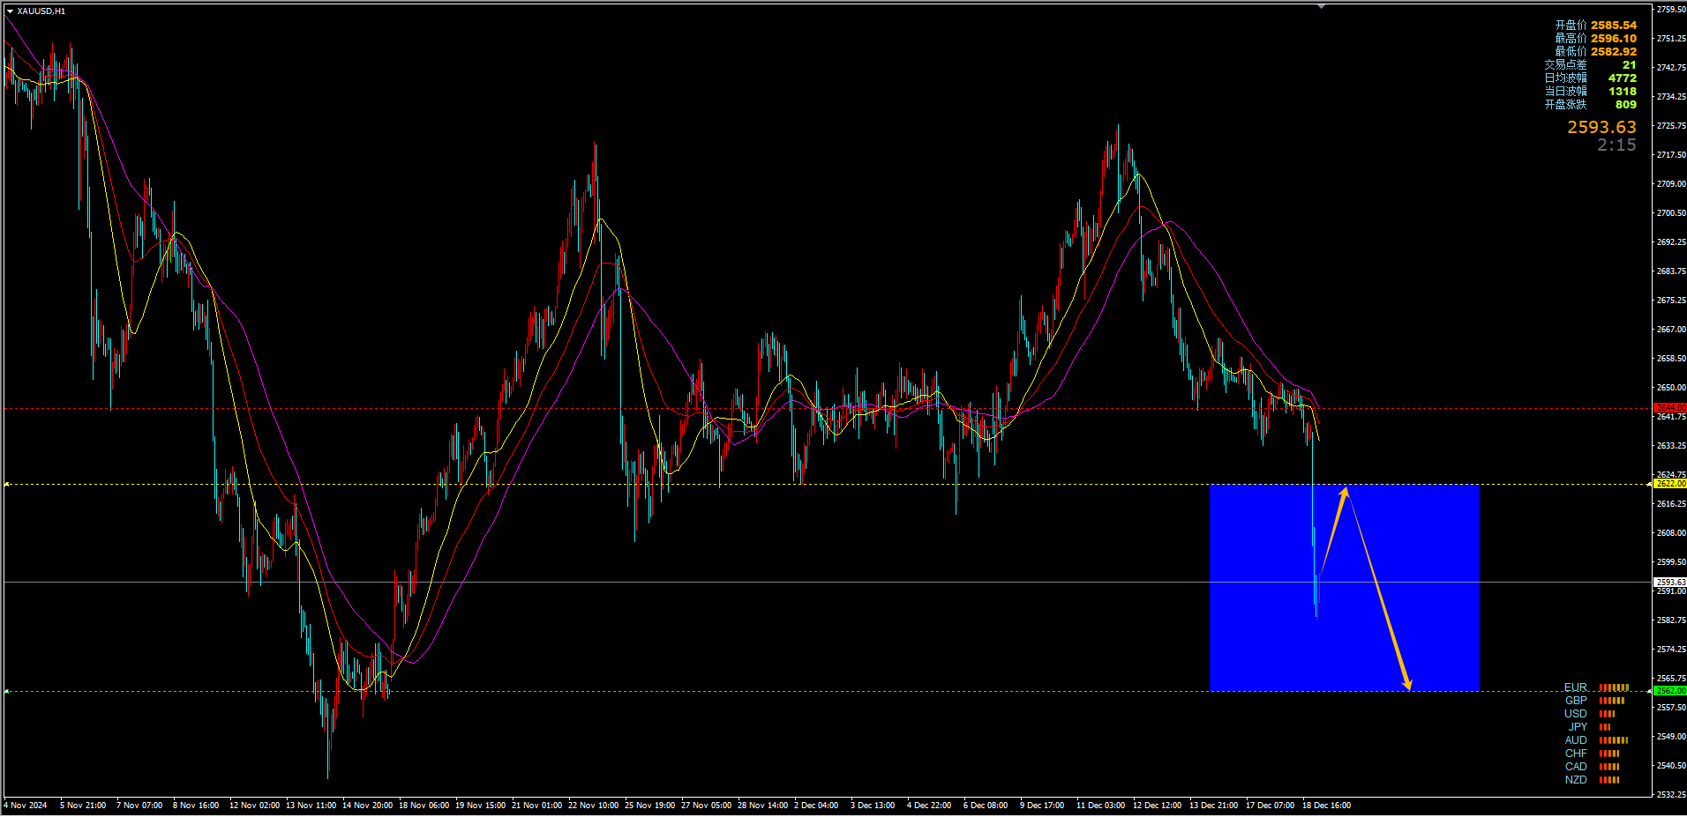
Task: Click the green 2562.00 price level label
Action: pos(1669,691)
